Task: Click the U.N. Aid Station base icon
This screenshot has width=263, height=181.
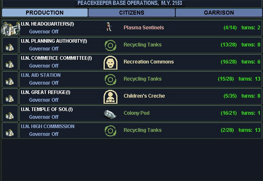Action: (10, 79)
